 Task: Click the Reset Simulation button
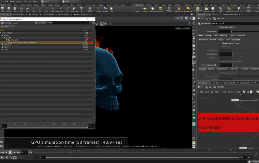[x=227, y=27]
